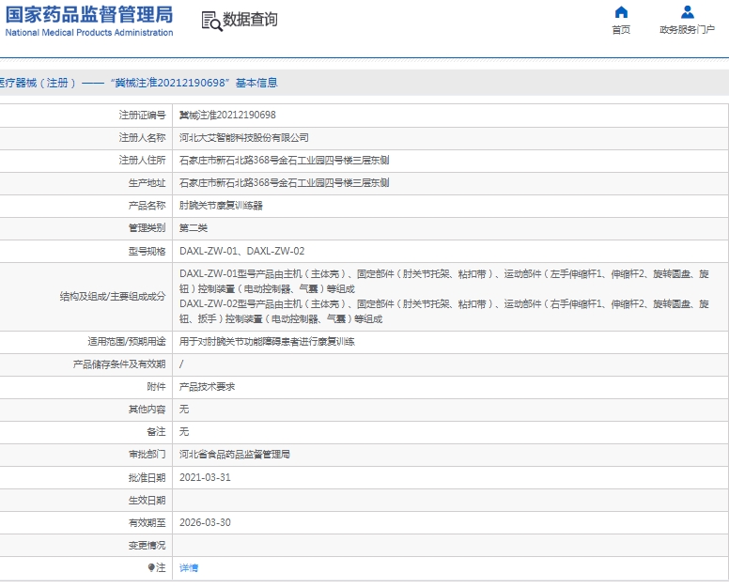The image size is (729, 588).
Task: Click the 首页 home icon
Action: [x=621, y=12]
